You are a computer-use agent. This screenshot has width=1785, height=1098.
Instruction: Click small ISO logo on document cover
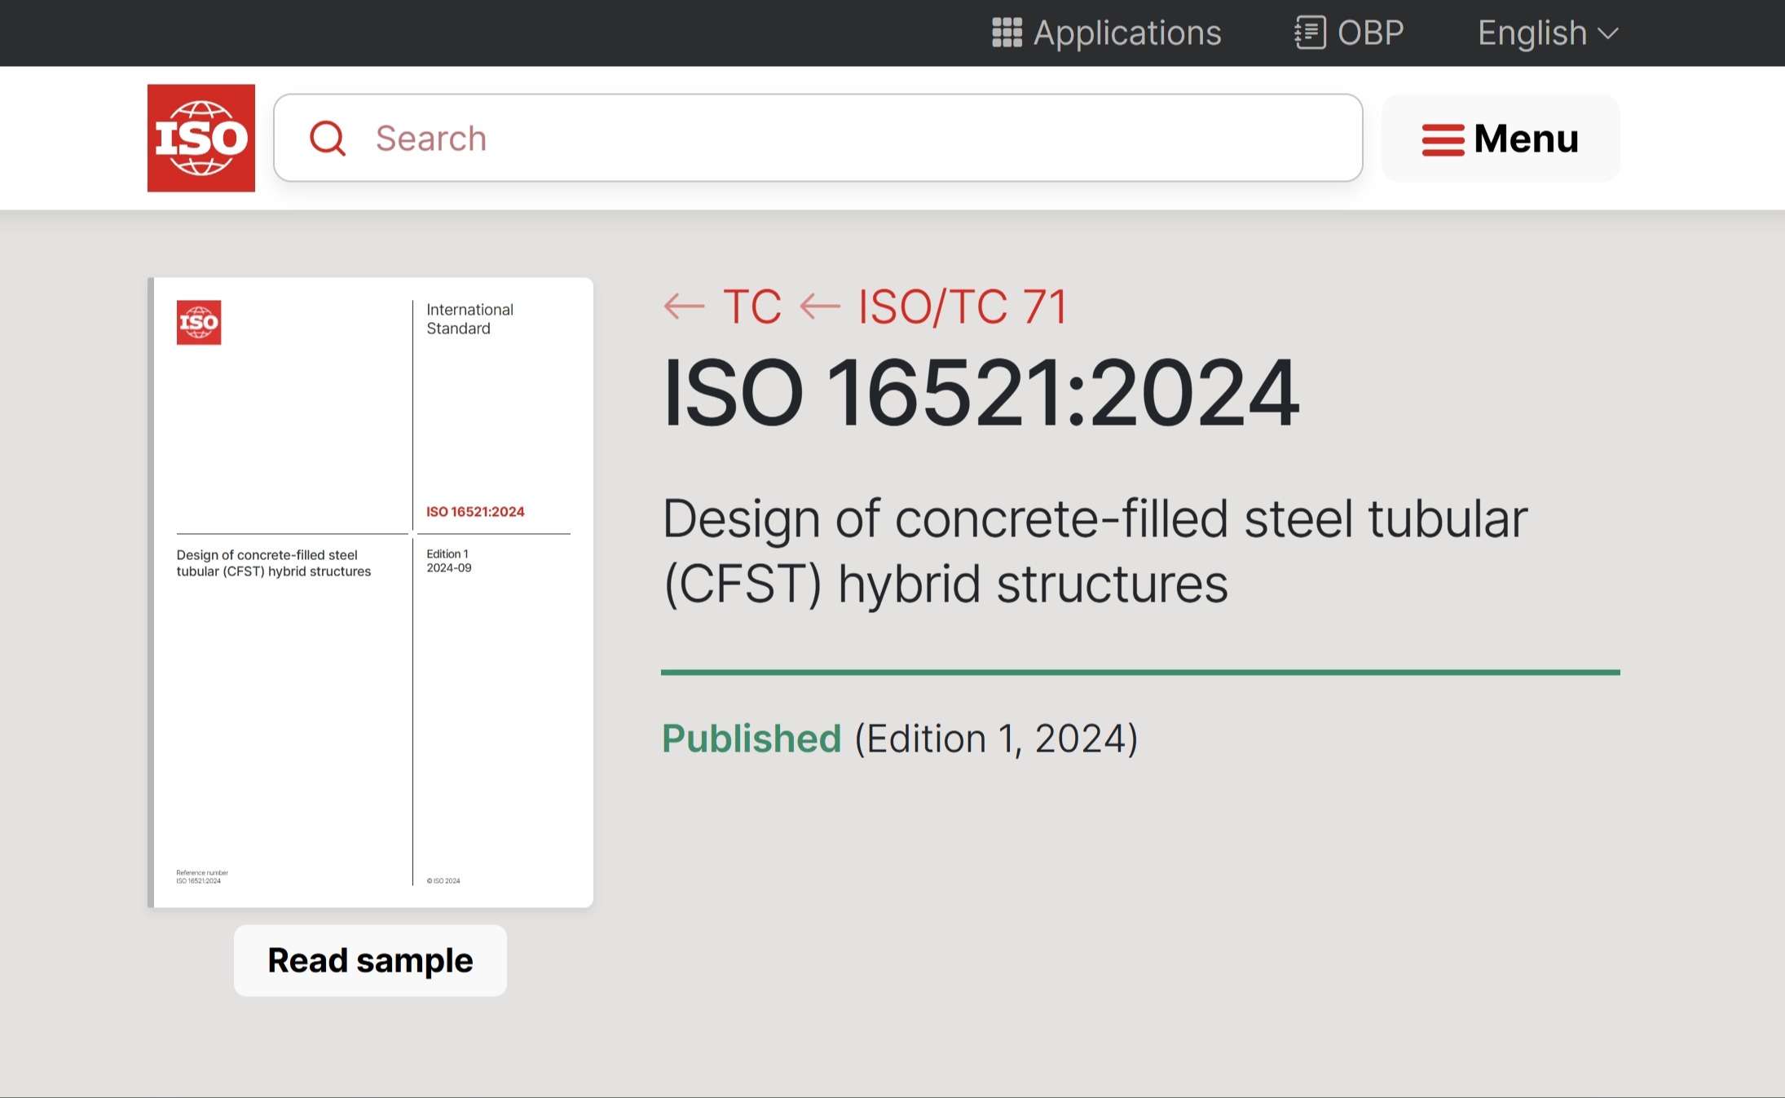(x=199, y=323)
